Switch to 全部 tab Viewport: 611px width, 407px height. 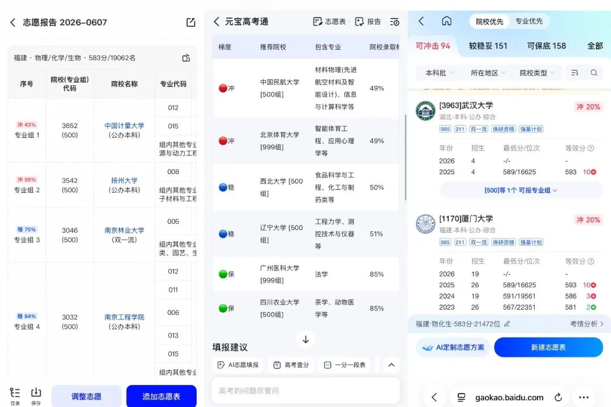click(x=595, y=46)
